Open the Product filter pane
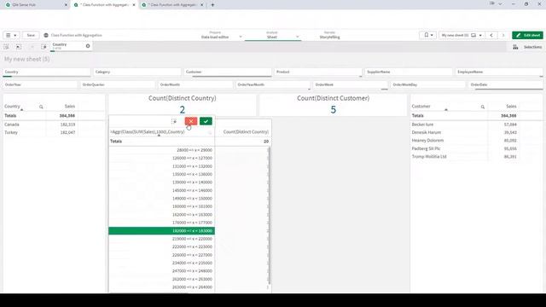 coord(318,72)
